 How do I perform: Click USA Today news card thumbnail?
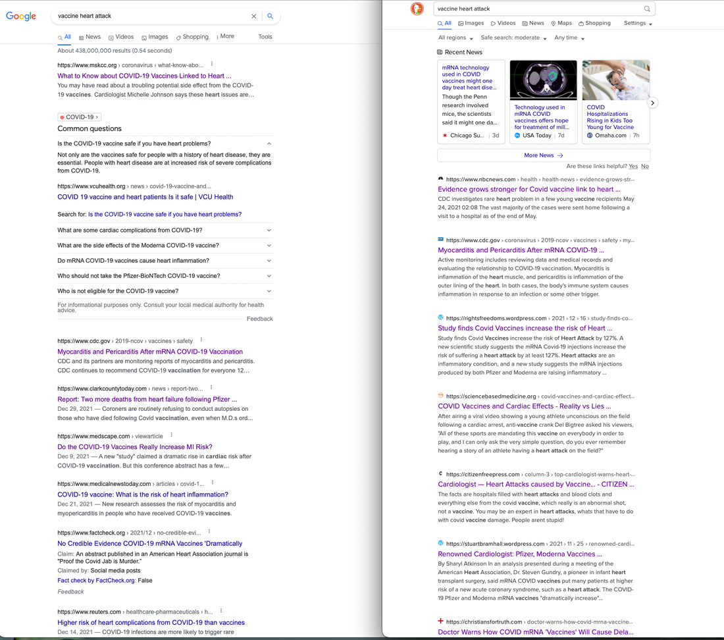[x=543, y=80]
